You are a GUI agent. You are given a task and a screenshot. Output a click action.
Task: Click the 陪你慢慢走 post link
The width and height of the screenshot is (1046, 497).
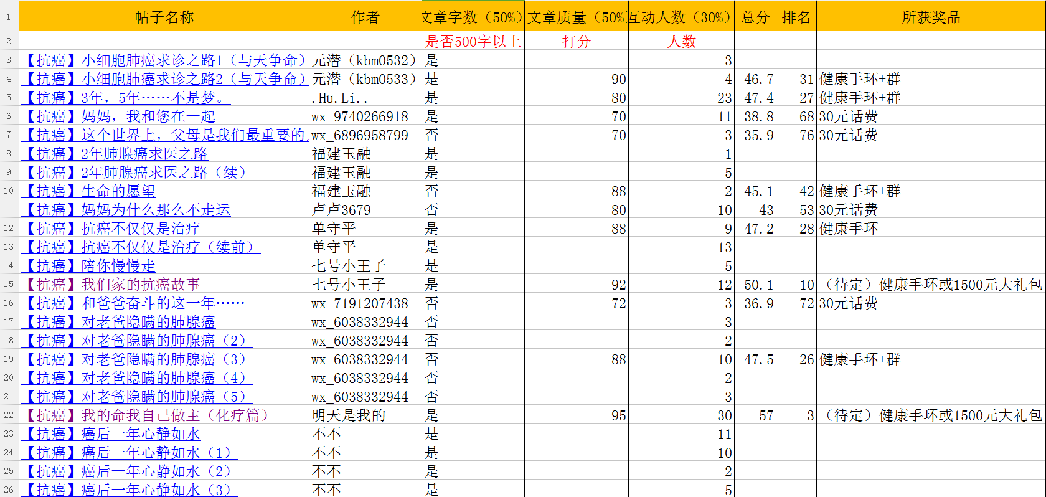88,266
